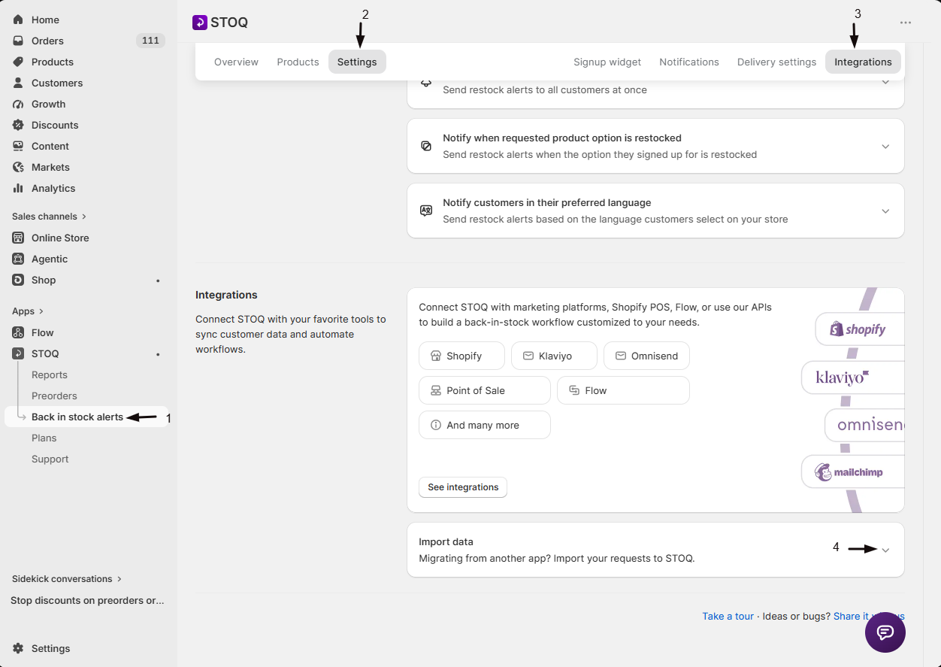
Task: Select the Integrations tab
Action: coord(863,62)
